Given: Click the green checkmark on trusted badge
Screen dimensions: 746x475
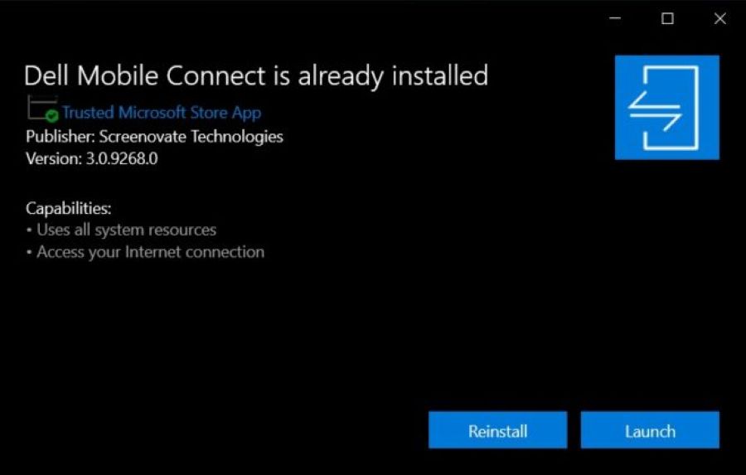Looking at the screenshot, I should coord(52,115).
